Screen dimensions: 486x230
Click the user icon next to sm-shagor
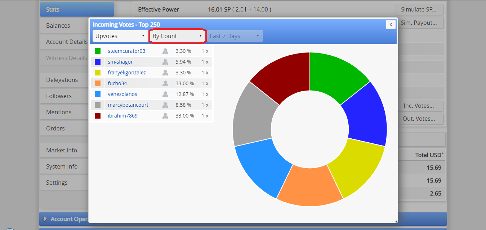165,62
